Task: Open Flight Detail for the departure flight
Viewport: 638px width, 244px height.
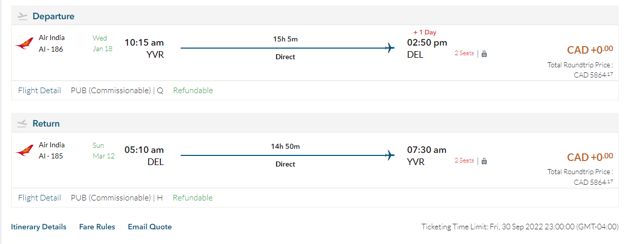Action: pos(40,91)
